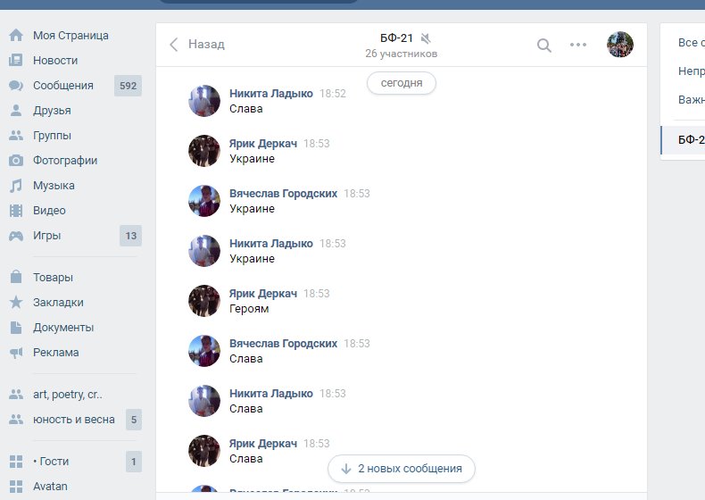This screenshot has height=500, width=705.
Task: Show the 26 участников member list
Action: point(401,54)
